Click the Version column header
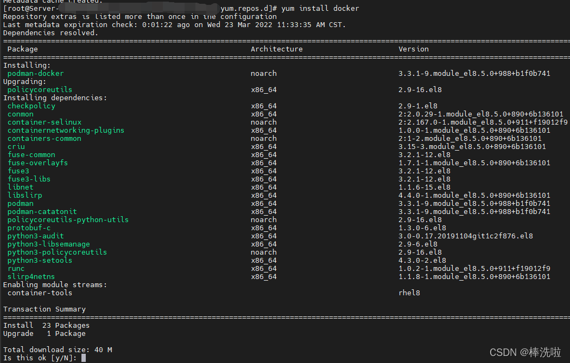This screenshot has height=363, width=570. (414, 49)
